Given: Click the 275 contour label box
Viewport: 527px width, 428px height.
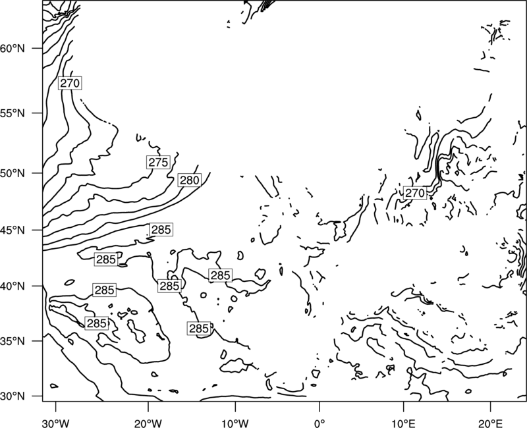Looking at the screenshot, I should [158, 162].
